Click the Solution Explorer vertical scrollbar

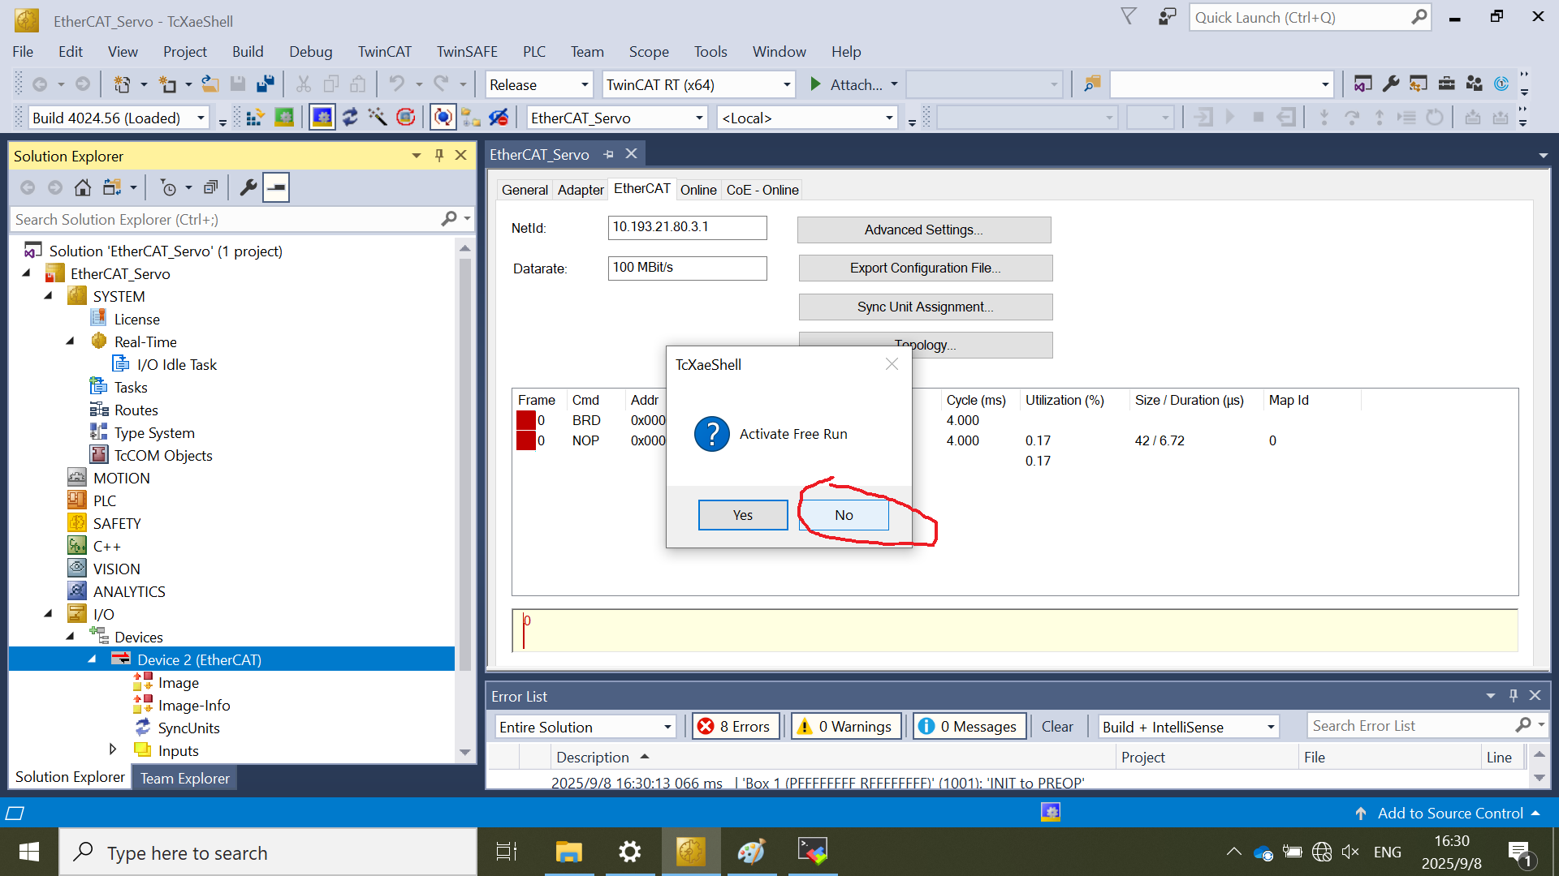coord(464,462)
